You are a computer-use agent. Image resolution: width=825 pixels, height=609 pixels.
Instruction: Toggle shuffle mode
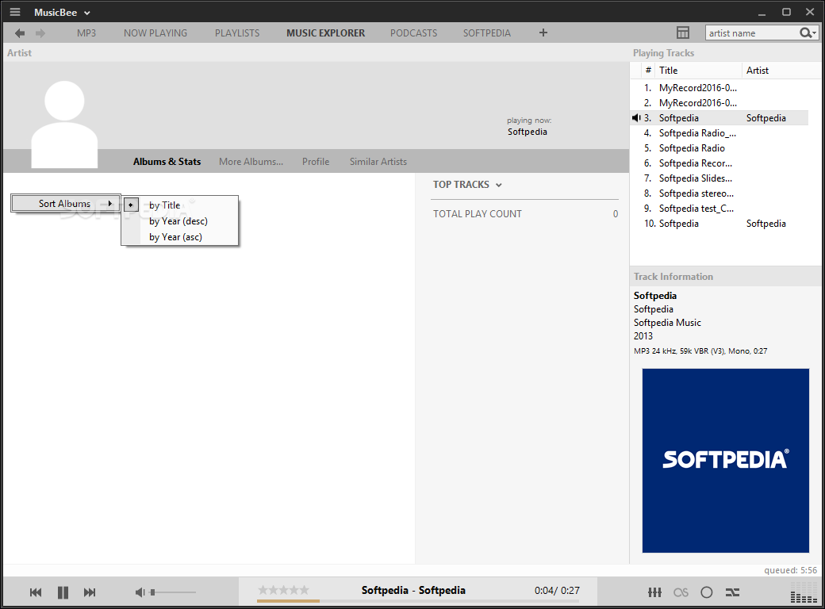732,592
